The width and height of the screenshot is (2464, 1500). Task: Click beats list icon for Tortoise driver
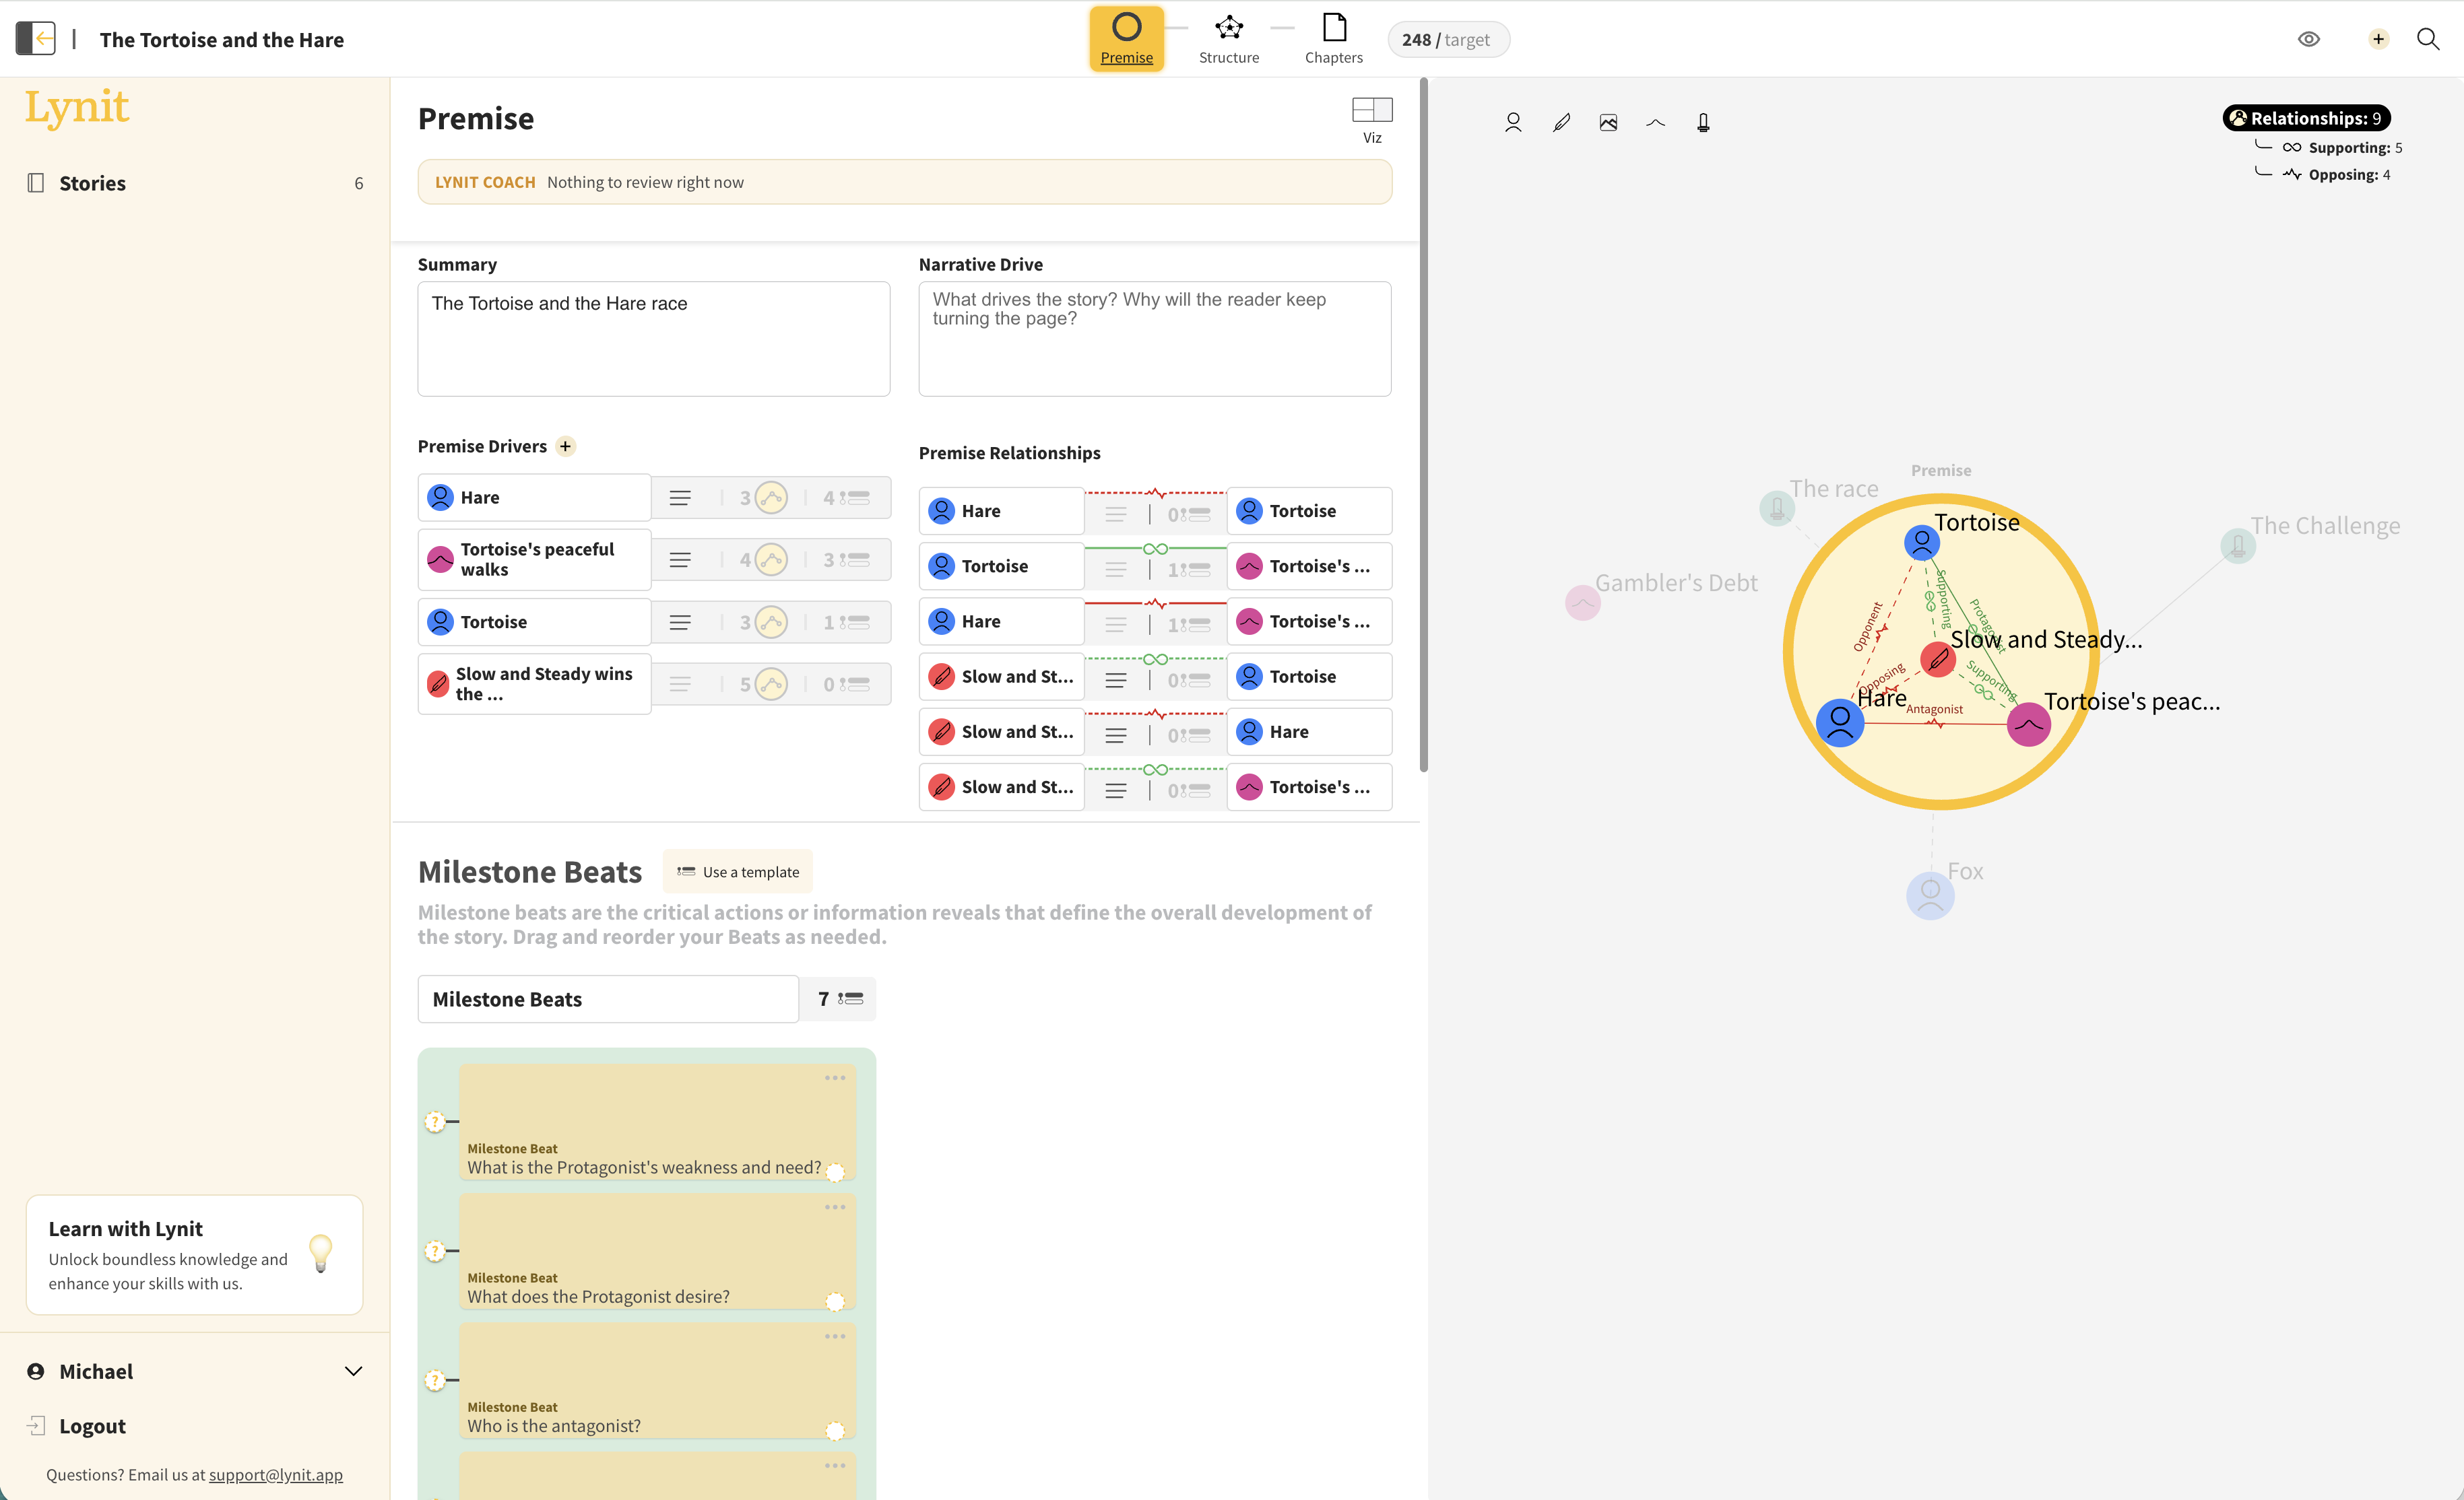854,623
